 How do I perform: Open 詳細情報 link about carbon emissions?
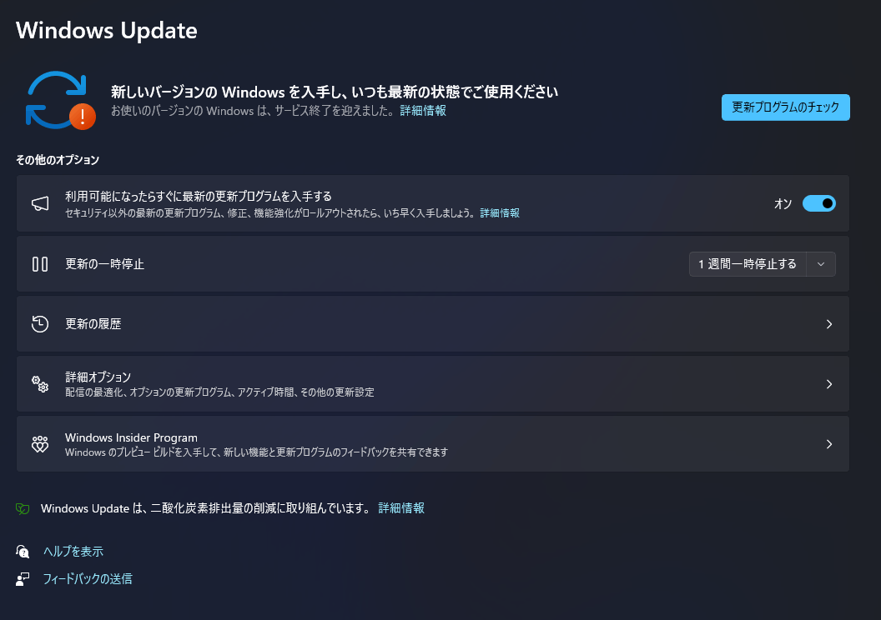[401, 508]
